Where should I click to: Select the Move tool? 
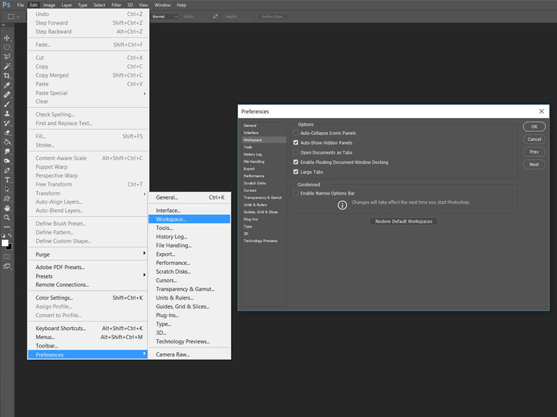(7, 38)
